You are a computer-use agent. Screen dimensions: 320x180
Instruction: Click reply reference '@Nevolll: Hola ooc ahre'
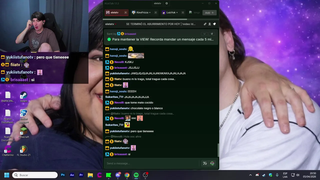(x=126, y=137)
